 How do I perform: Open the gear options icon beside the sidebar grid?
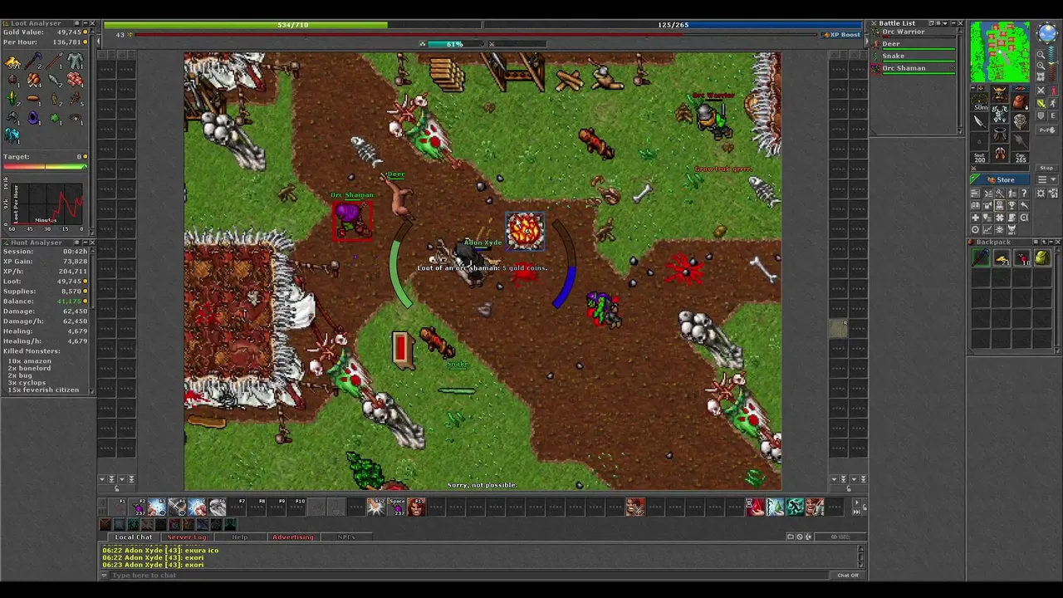pos(1041,194)
